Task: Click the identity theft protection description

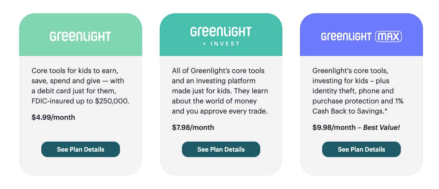Action: click(x=358, y=91)
